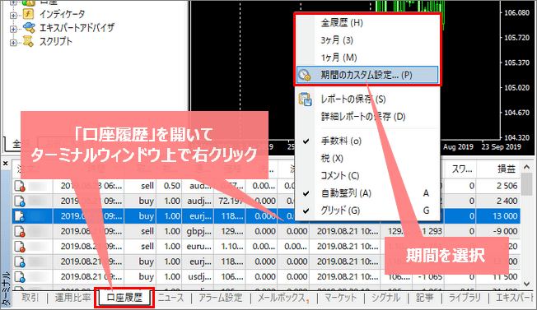Switch to the シグナル terminal tab

click(386, 298)
